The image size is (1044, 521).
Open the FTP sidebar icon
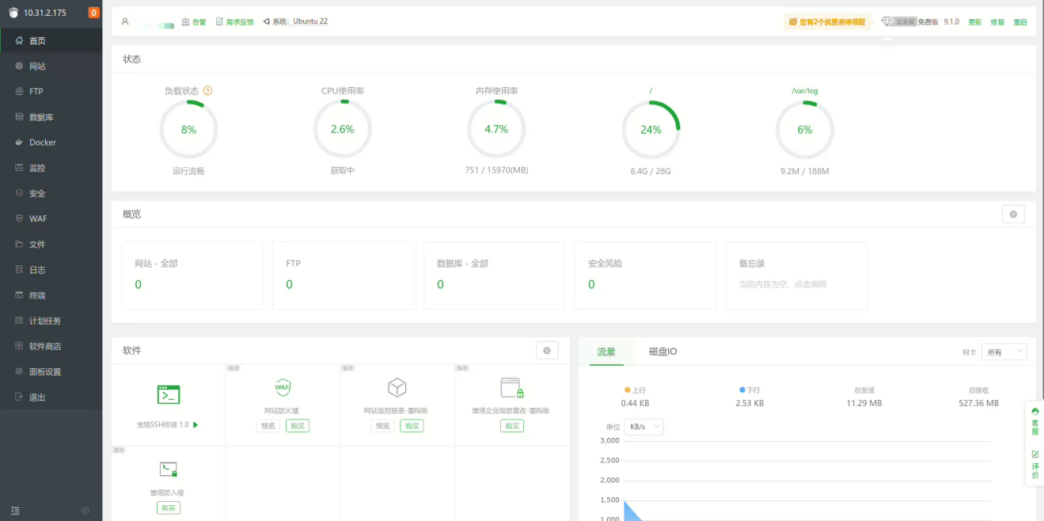coord(20,92)
